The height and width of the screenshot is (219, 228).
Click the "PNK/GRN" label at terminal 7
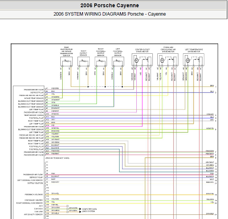click(x=210, y=151)
